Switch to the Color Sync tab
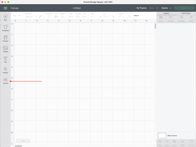196x147 pixels. 186,13
